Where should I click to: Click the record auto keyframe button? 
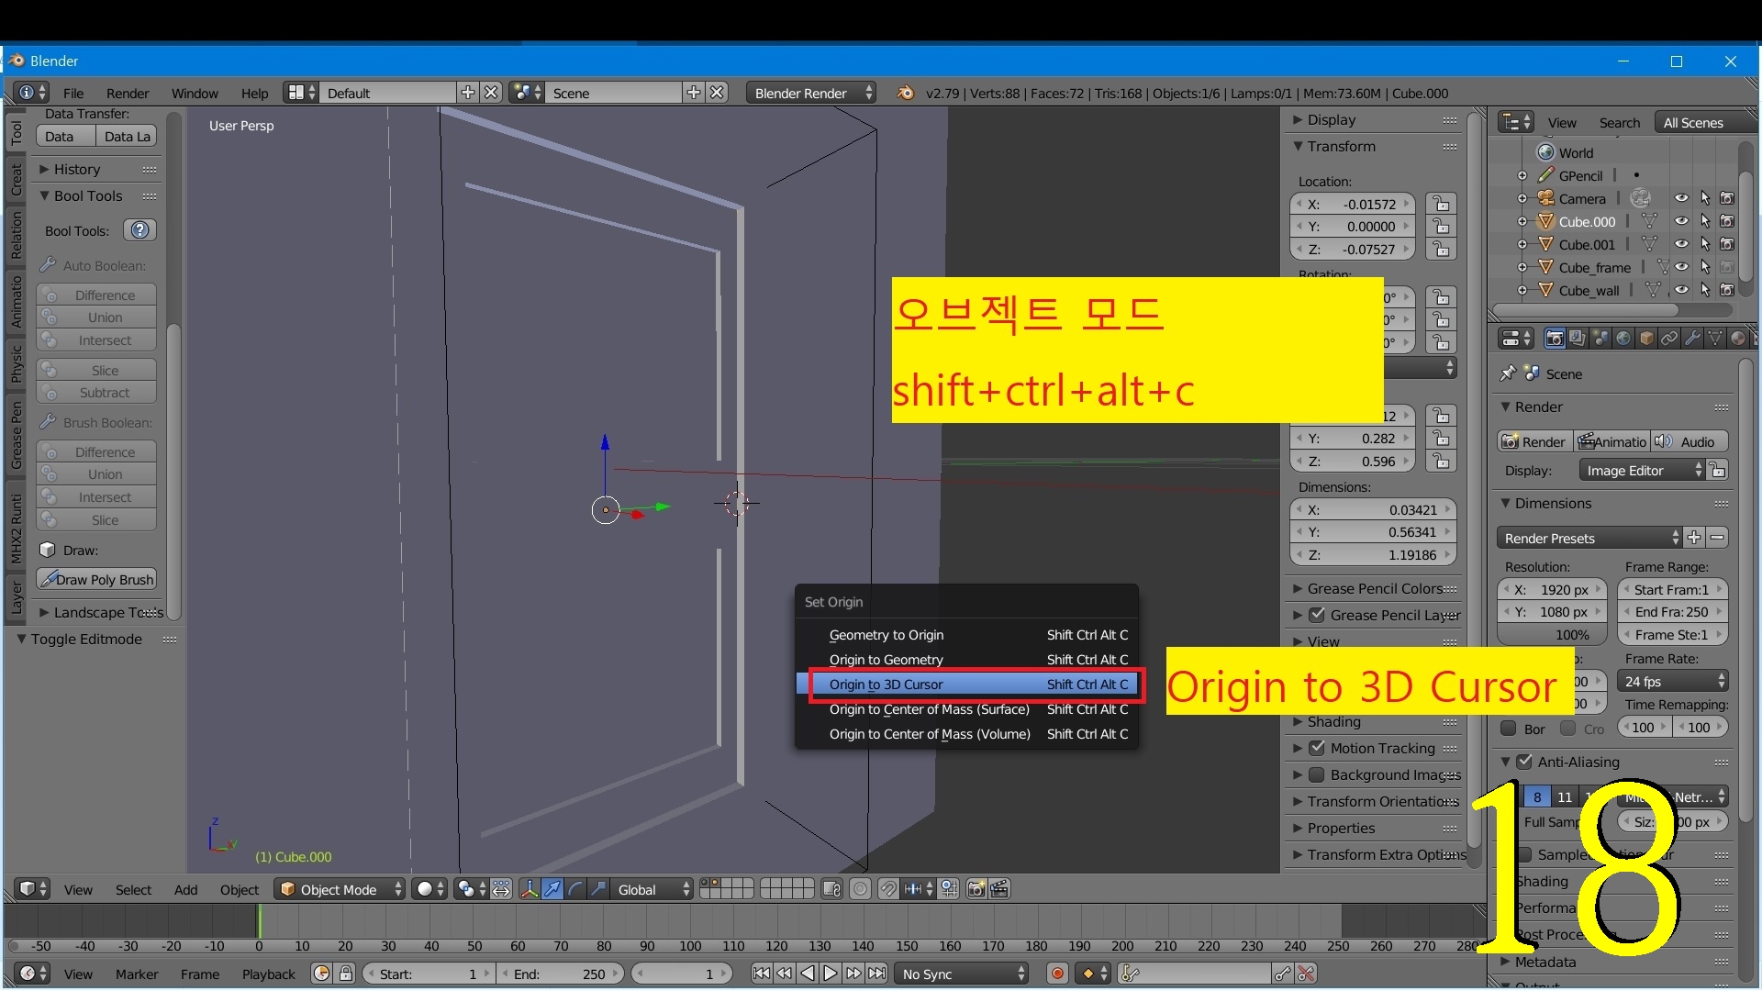coord(1057,974)
